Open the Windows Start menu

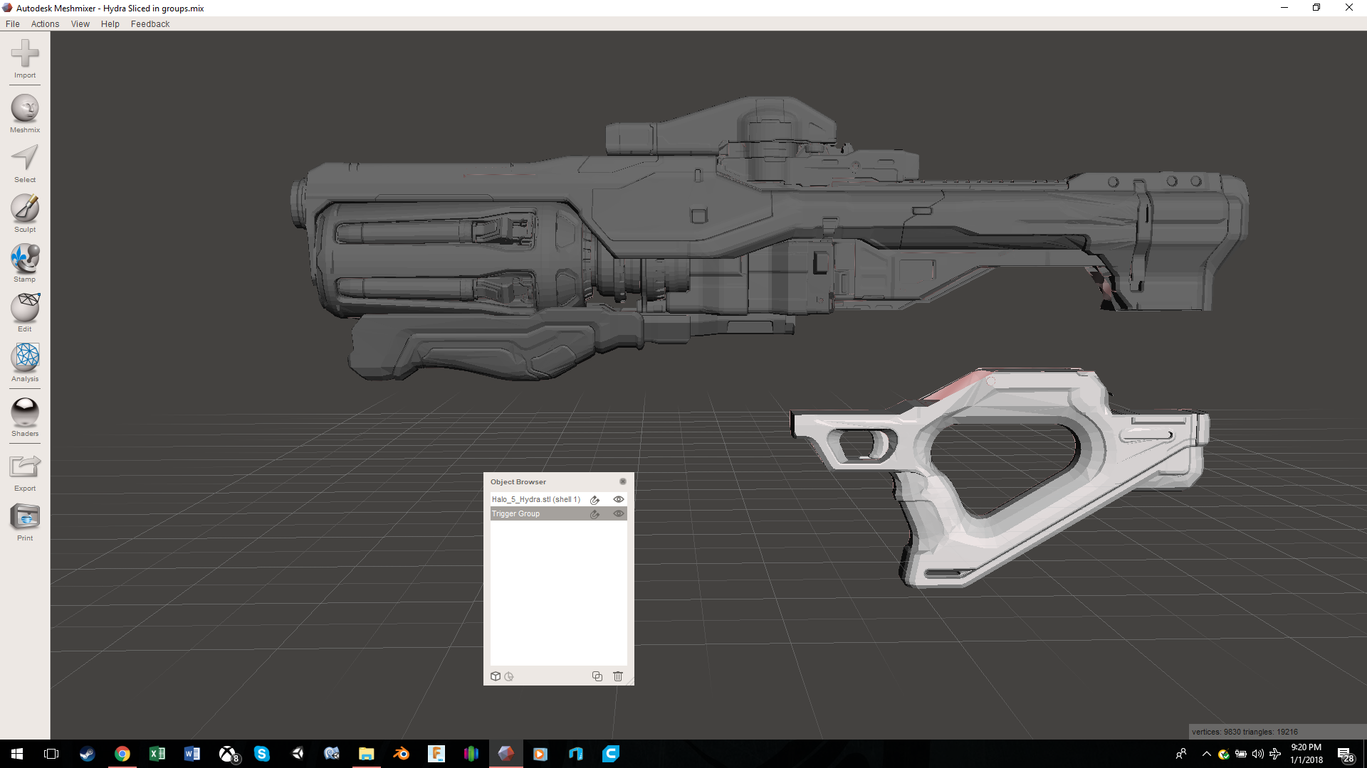[x=17, y=754]
